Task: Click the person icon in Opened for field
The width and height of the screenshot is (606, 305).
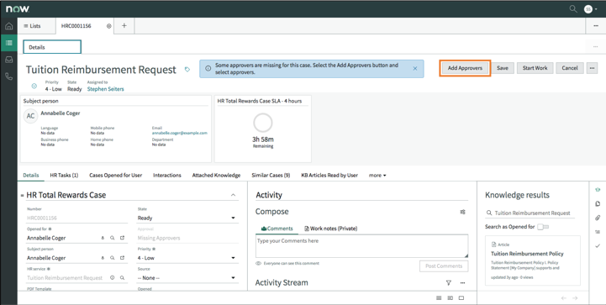Action: point(103,238)
